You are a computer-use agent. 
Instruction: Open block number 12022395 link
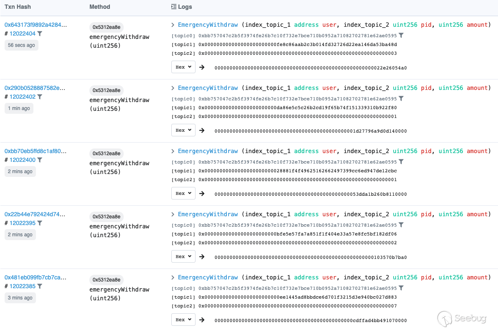click(23, 223)
